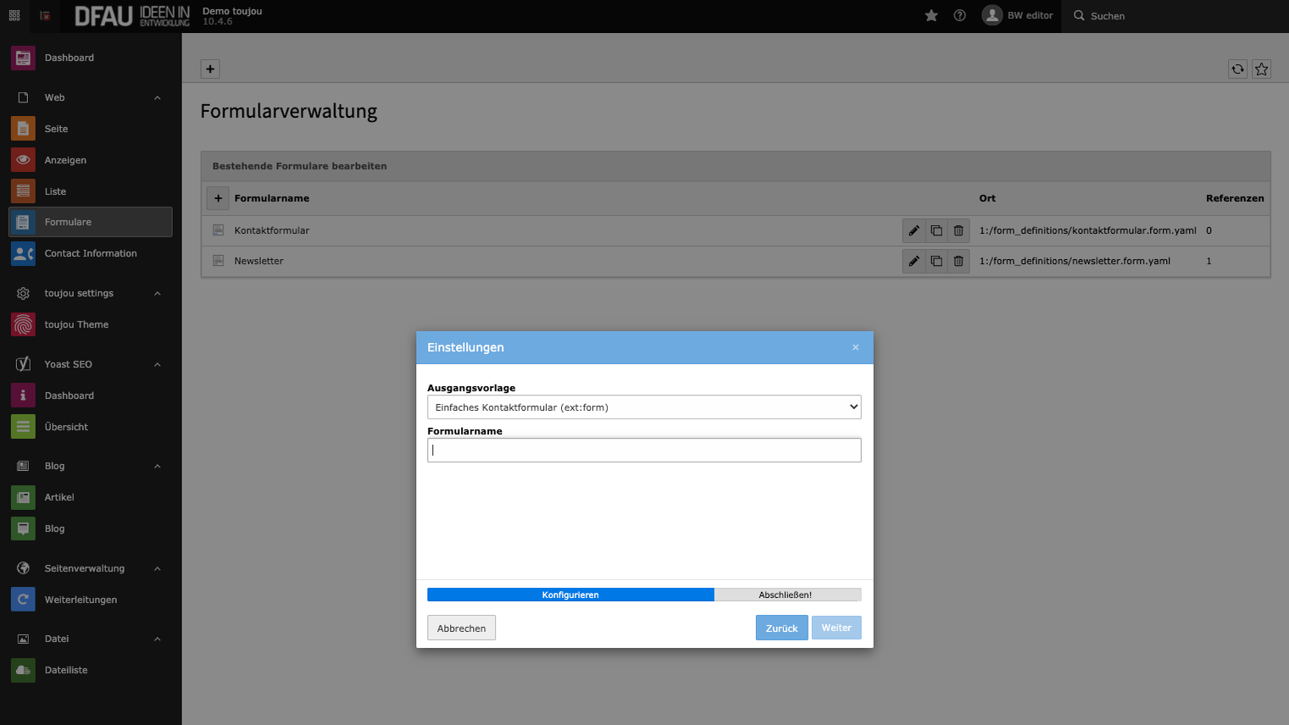1289x725 pixels.
Task: Open the help question mark icon
Action: [959, 16]
